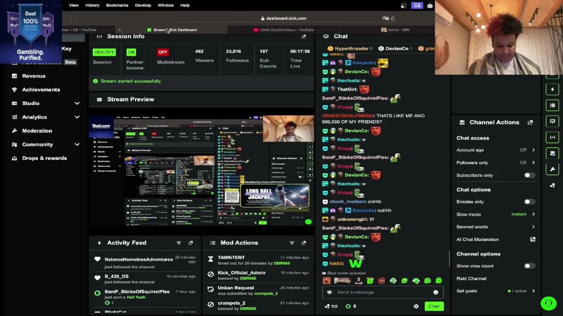Click the Stream Preview thumbnail
Image resolution: width=563 pixels, height=316 pixels.
(201, 171)
